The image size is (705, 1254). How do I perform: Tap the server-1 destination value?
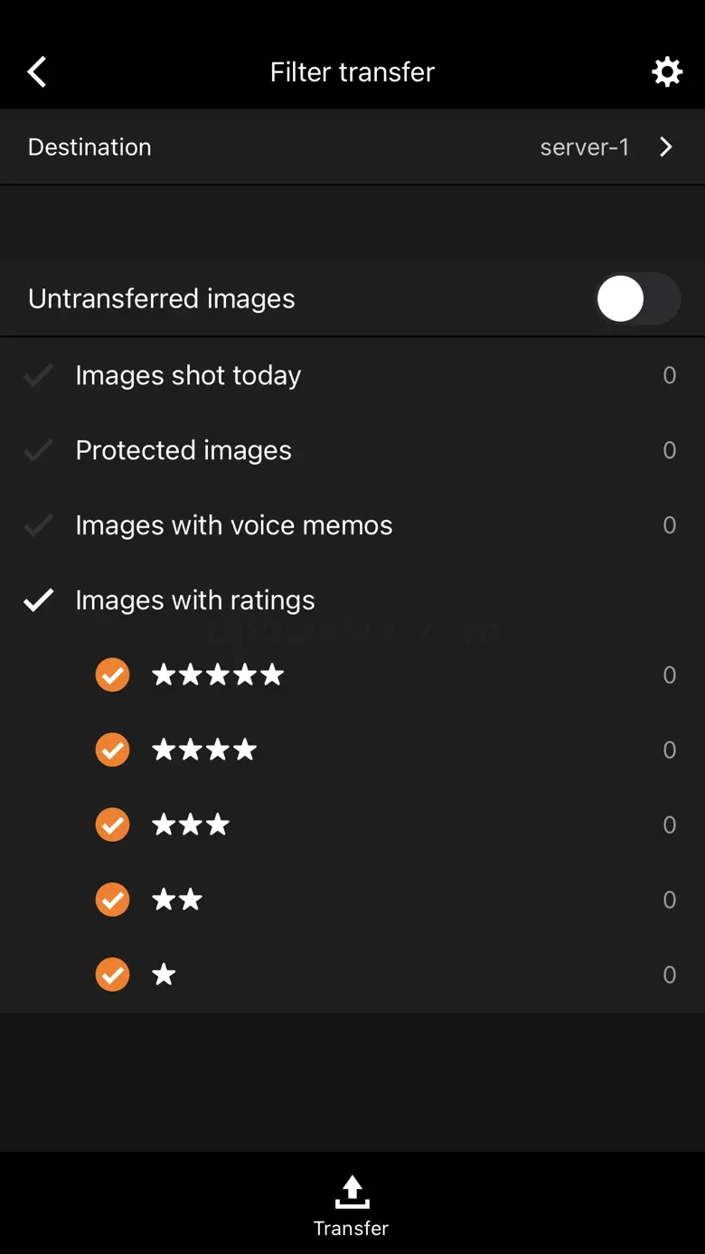[x=584, y=146]
